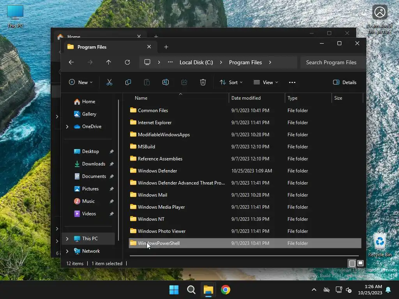
Task: Click Learn about this picture icon
Action: [x=380, y=19]
